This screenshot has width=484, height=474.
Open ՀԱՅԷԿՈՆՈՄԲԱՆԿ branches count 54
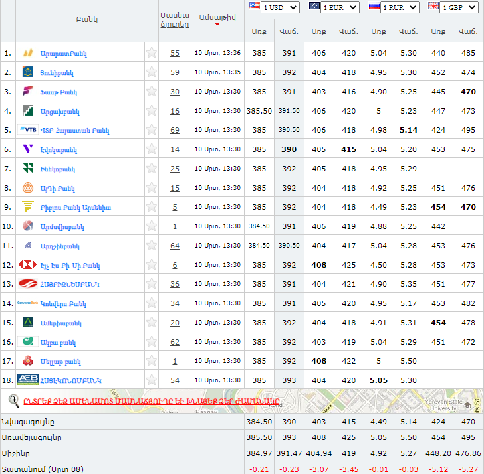coord(175,380)
